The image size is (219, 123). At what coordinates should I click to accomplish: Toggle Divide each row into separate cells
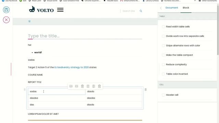163,36
